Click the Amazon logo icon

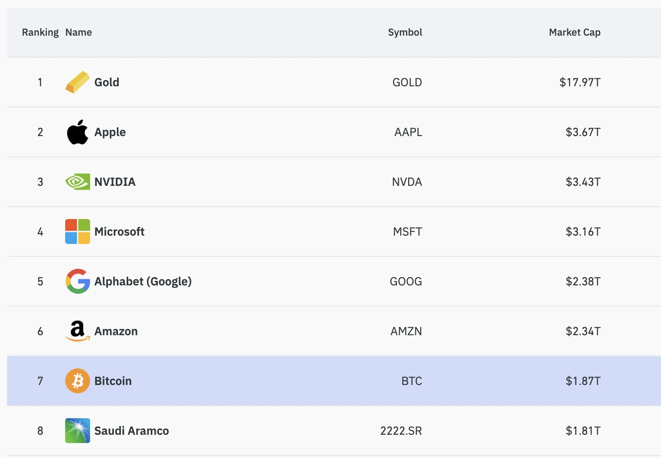(78, 331)
